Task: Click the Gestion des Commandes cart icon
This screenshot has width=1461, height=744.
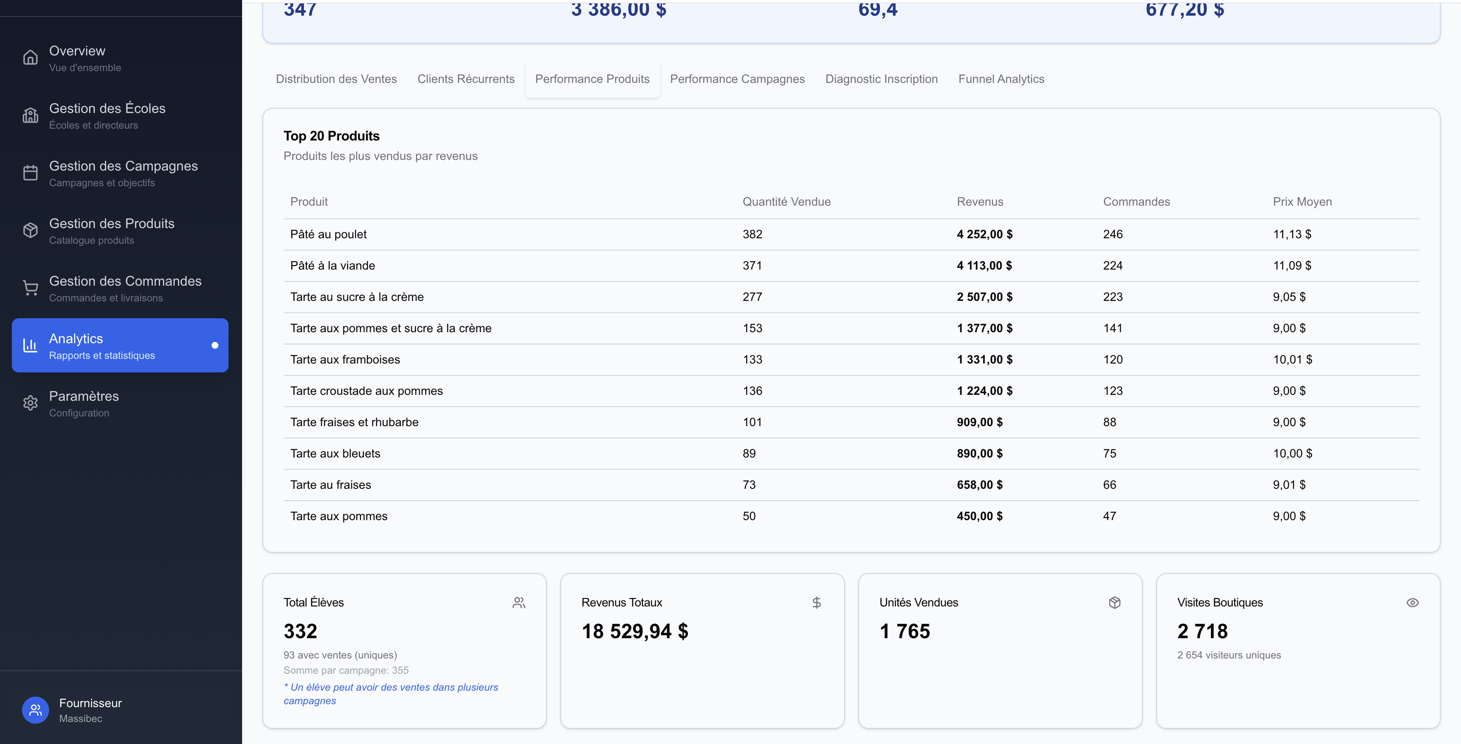Action: click(30, 288)
